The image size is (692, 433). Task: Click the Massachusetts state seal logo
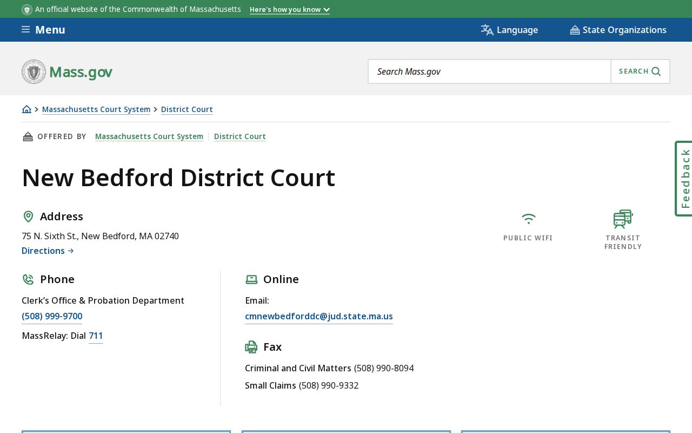click(x=34, y=71)
